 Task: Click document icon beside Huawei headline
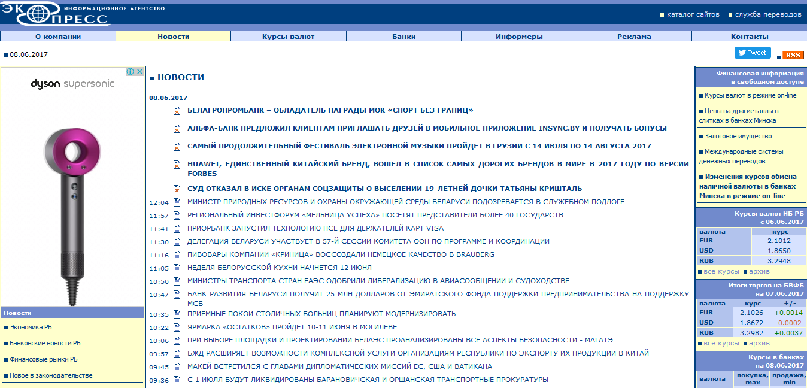click(177, 165)
